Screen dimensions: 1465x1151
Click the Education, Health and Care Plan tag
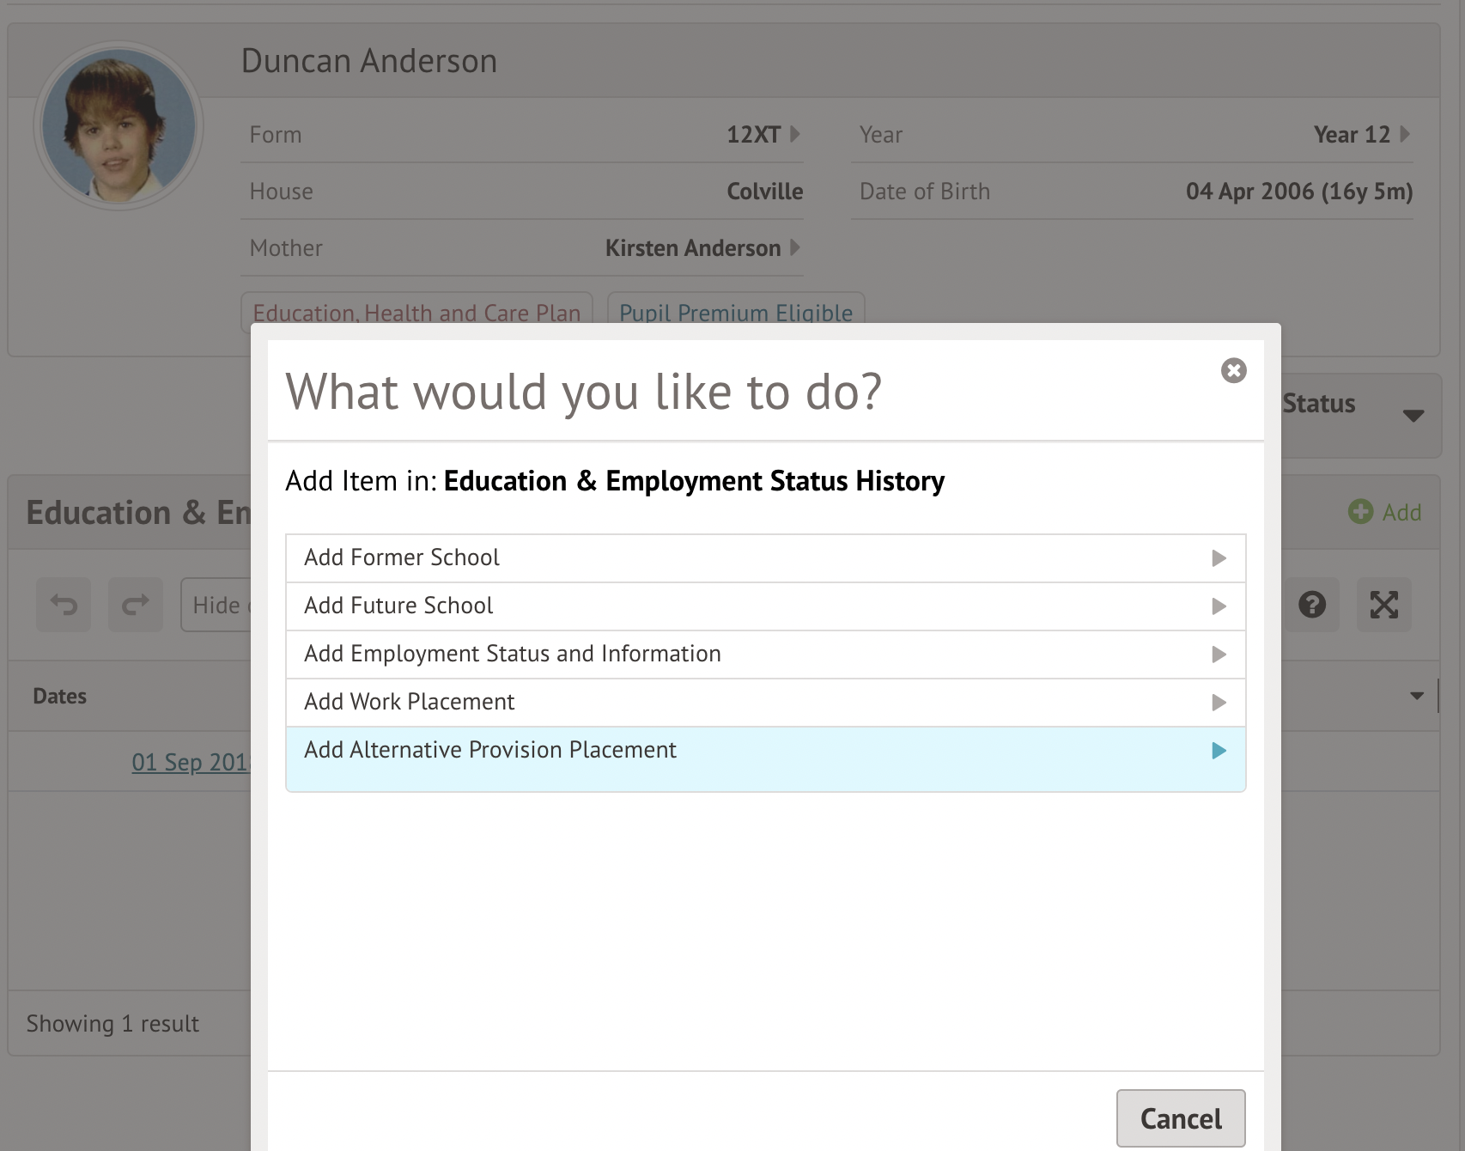pos(416,313)
